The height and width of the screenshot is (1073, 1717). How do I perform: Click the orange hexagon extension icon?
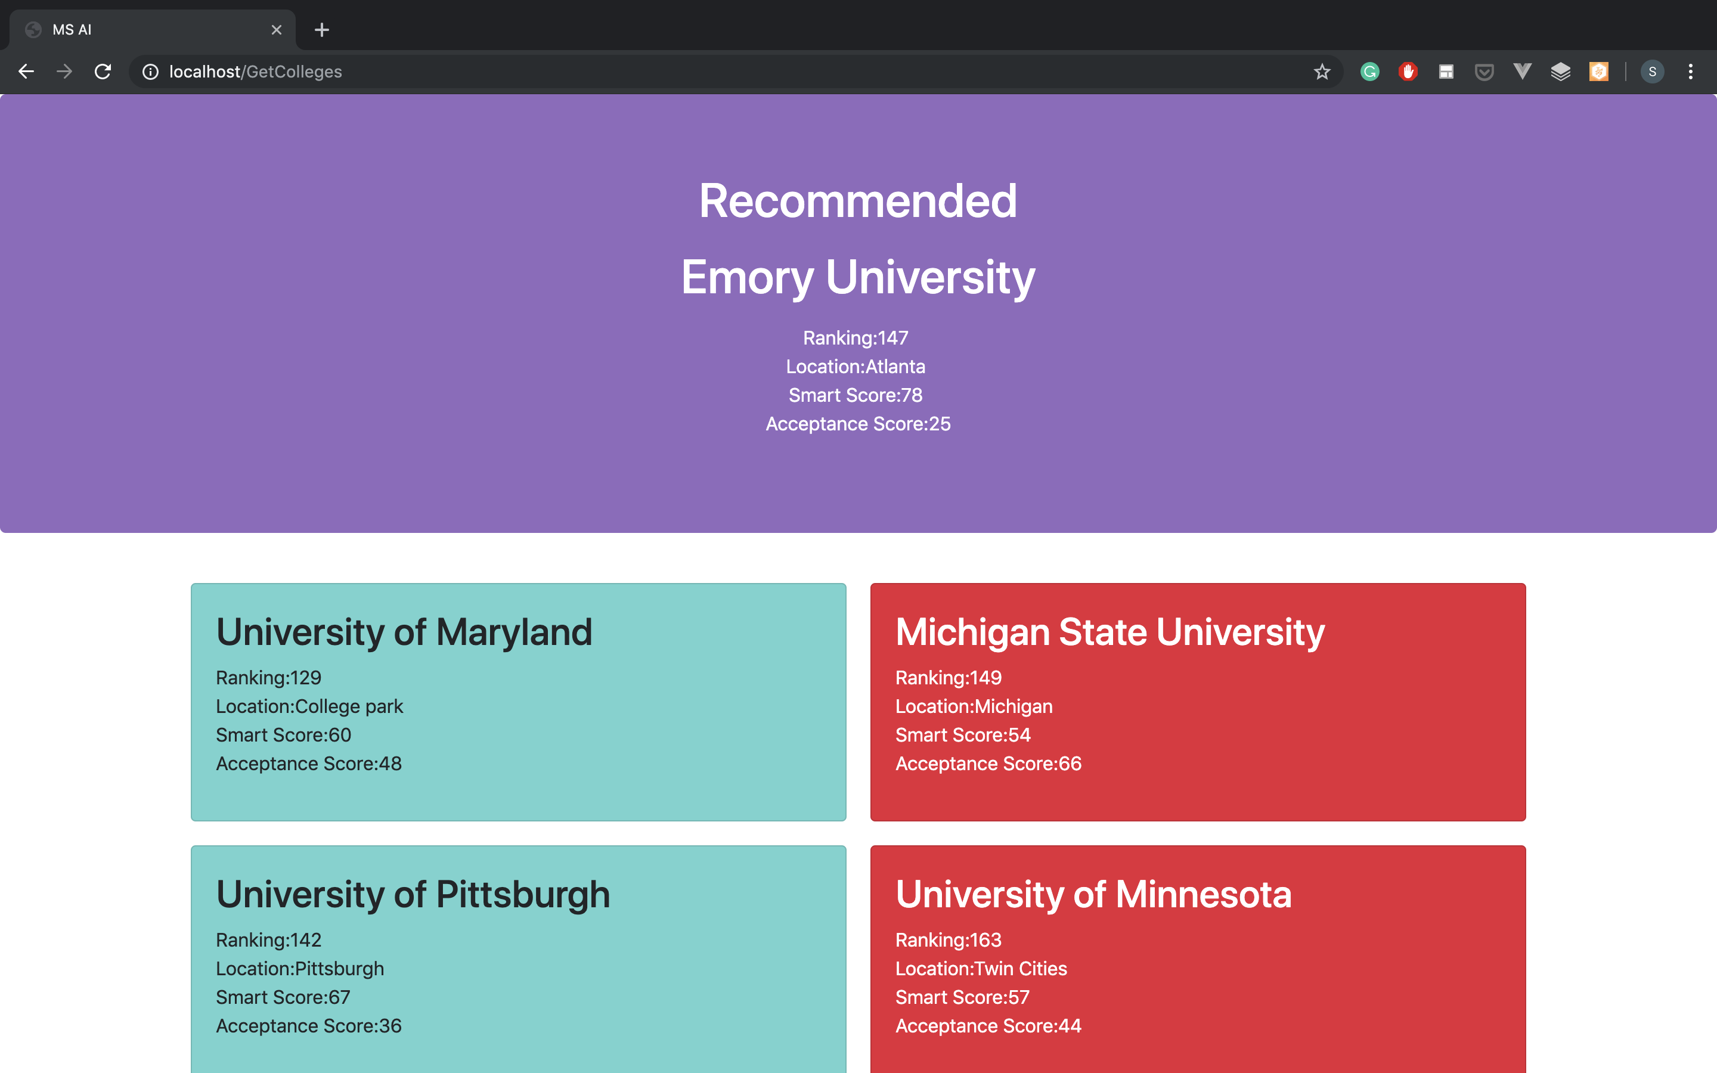coord(1598,72)
